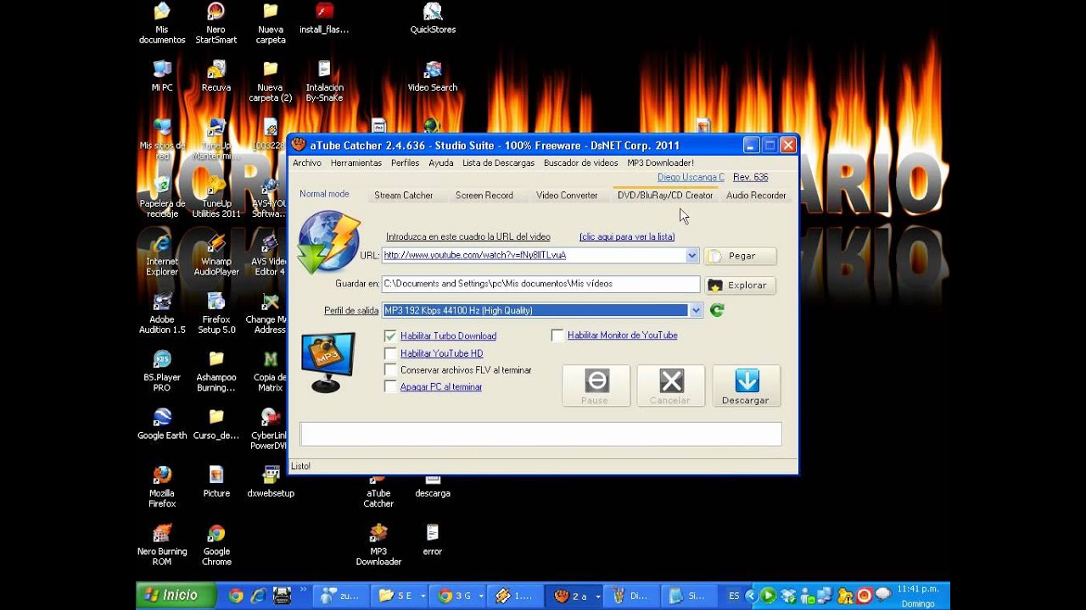Click the Pause button

point(596,386)
